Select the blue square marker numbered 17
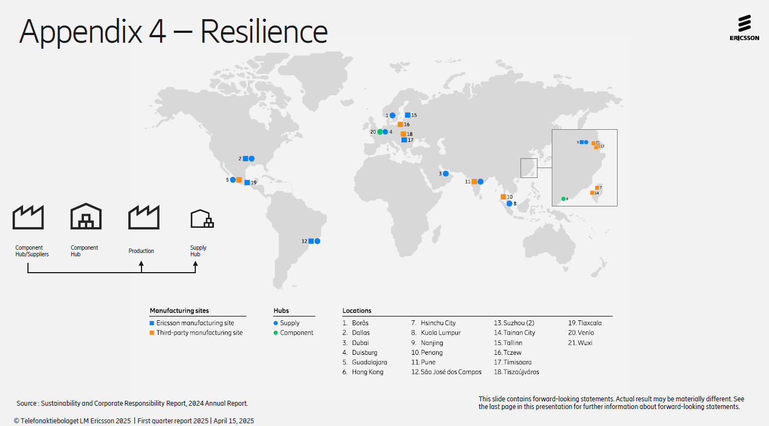The image size is (769, 426). click(404, 140)
